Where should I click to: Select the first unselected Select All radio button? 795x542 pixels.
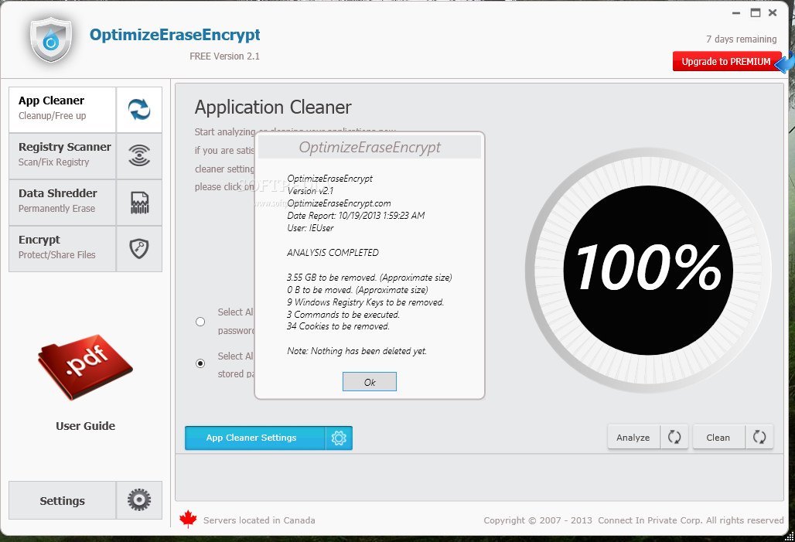point(200,322)
